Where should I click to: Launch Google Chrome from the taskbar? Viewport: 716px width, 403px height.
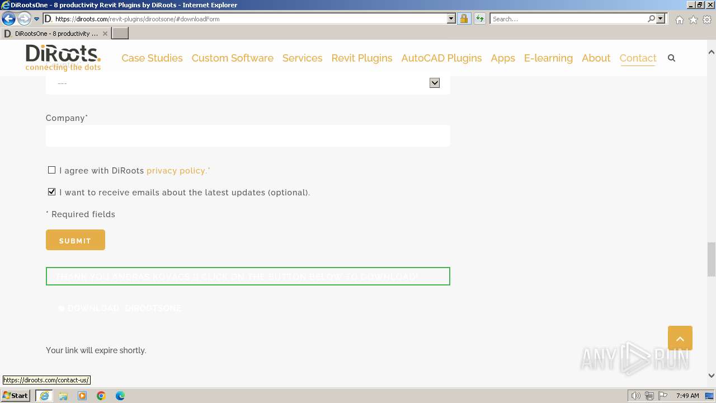point(101,396)
